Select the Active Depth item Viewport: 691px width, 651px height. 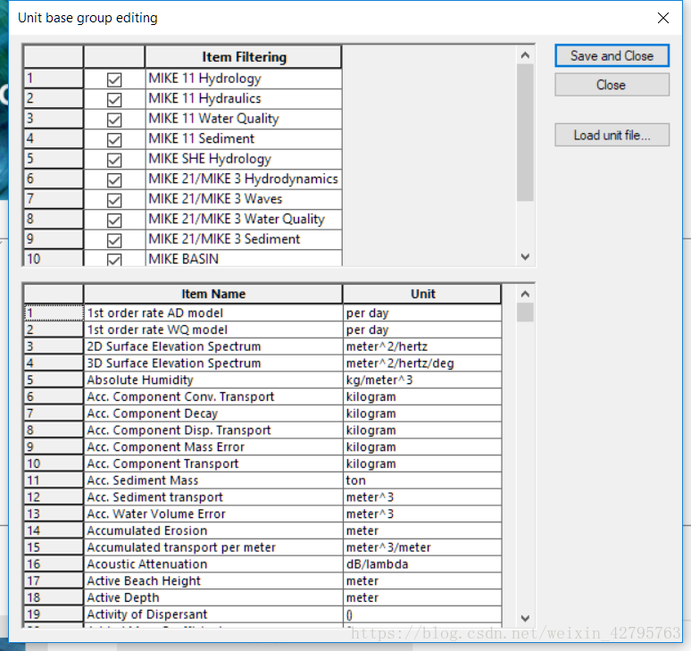point(213,597)
